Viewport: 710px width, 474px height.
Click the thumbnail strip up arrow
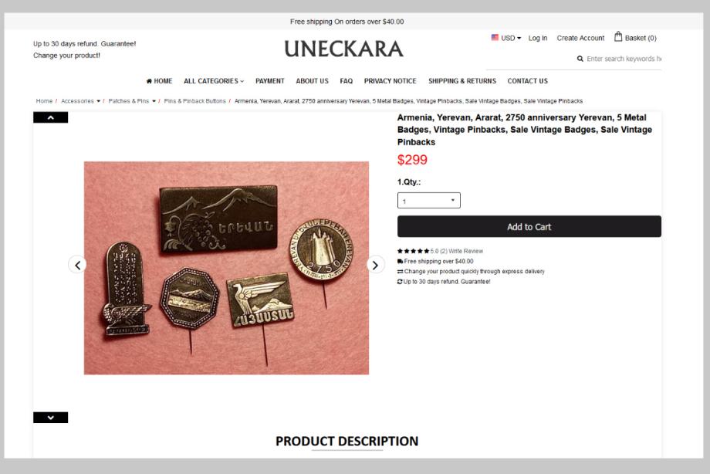click(x=51, y=117)
